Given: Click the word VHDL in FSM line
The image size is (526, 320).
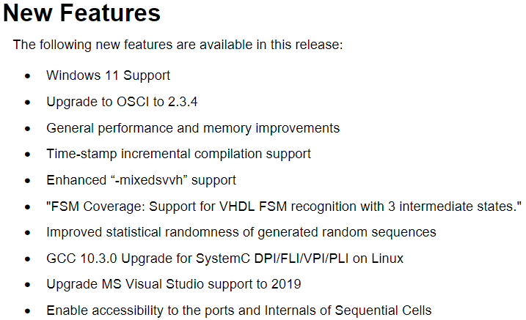Looking at the screenshot, I should coord(236,206).
